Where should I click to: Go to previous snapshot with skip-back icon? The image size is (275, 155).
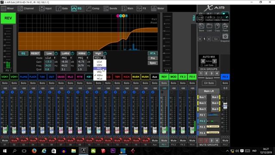coord(200,39)
